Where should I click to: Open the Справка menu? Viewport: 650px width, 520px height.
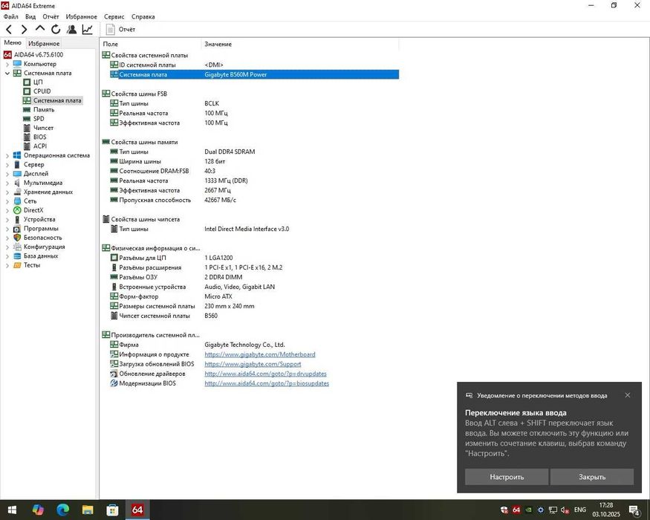(x=143, y=16)
